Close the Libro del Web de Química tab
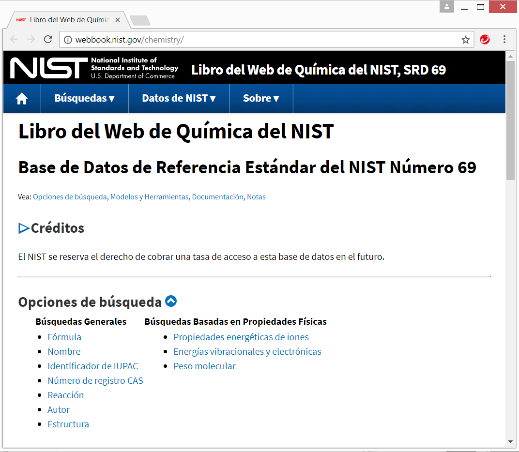Image resolution: width=519 pixels, height=452 pixels. tap(118, 20)
